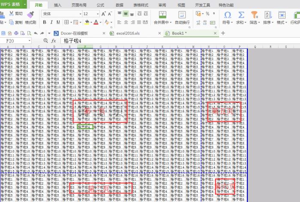Click the currency number format icon
Image resolution: width=300 pixels, height=202 pixels.
click(x=198, y=14)
